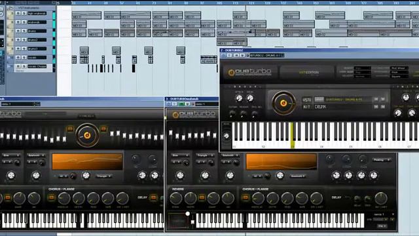The image size is (419, 236).
Task: Click the green header button in middle DUBTURBO window
Action: tap(181, 104)
